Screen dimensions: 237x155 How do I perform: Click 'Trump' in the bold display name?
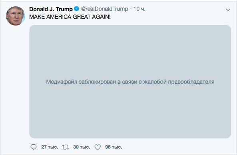(64, 9)
